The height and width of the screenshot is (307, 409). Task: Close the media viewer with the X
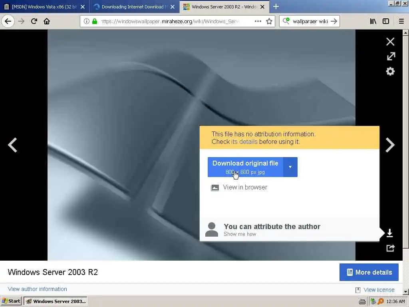[x=390, y=42]
